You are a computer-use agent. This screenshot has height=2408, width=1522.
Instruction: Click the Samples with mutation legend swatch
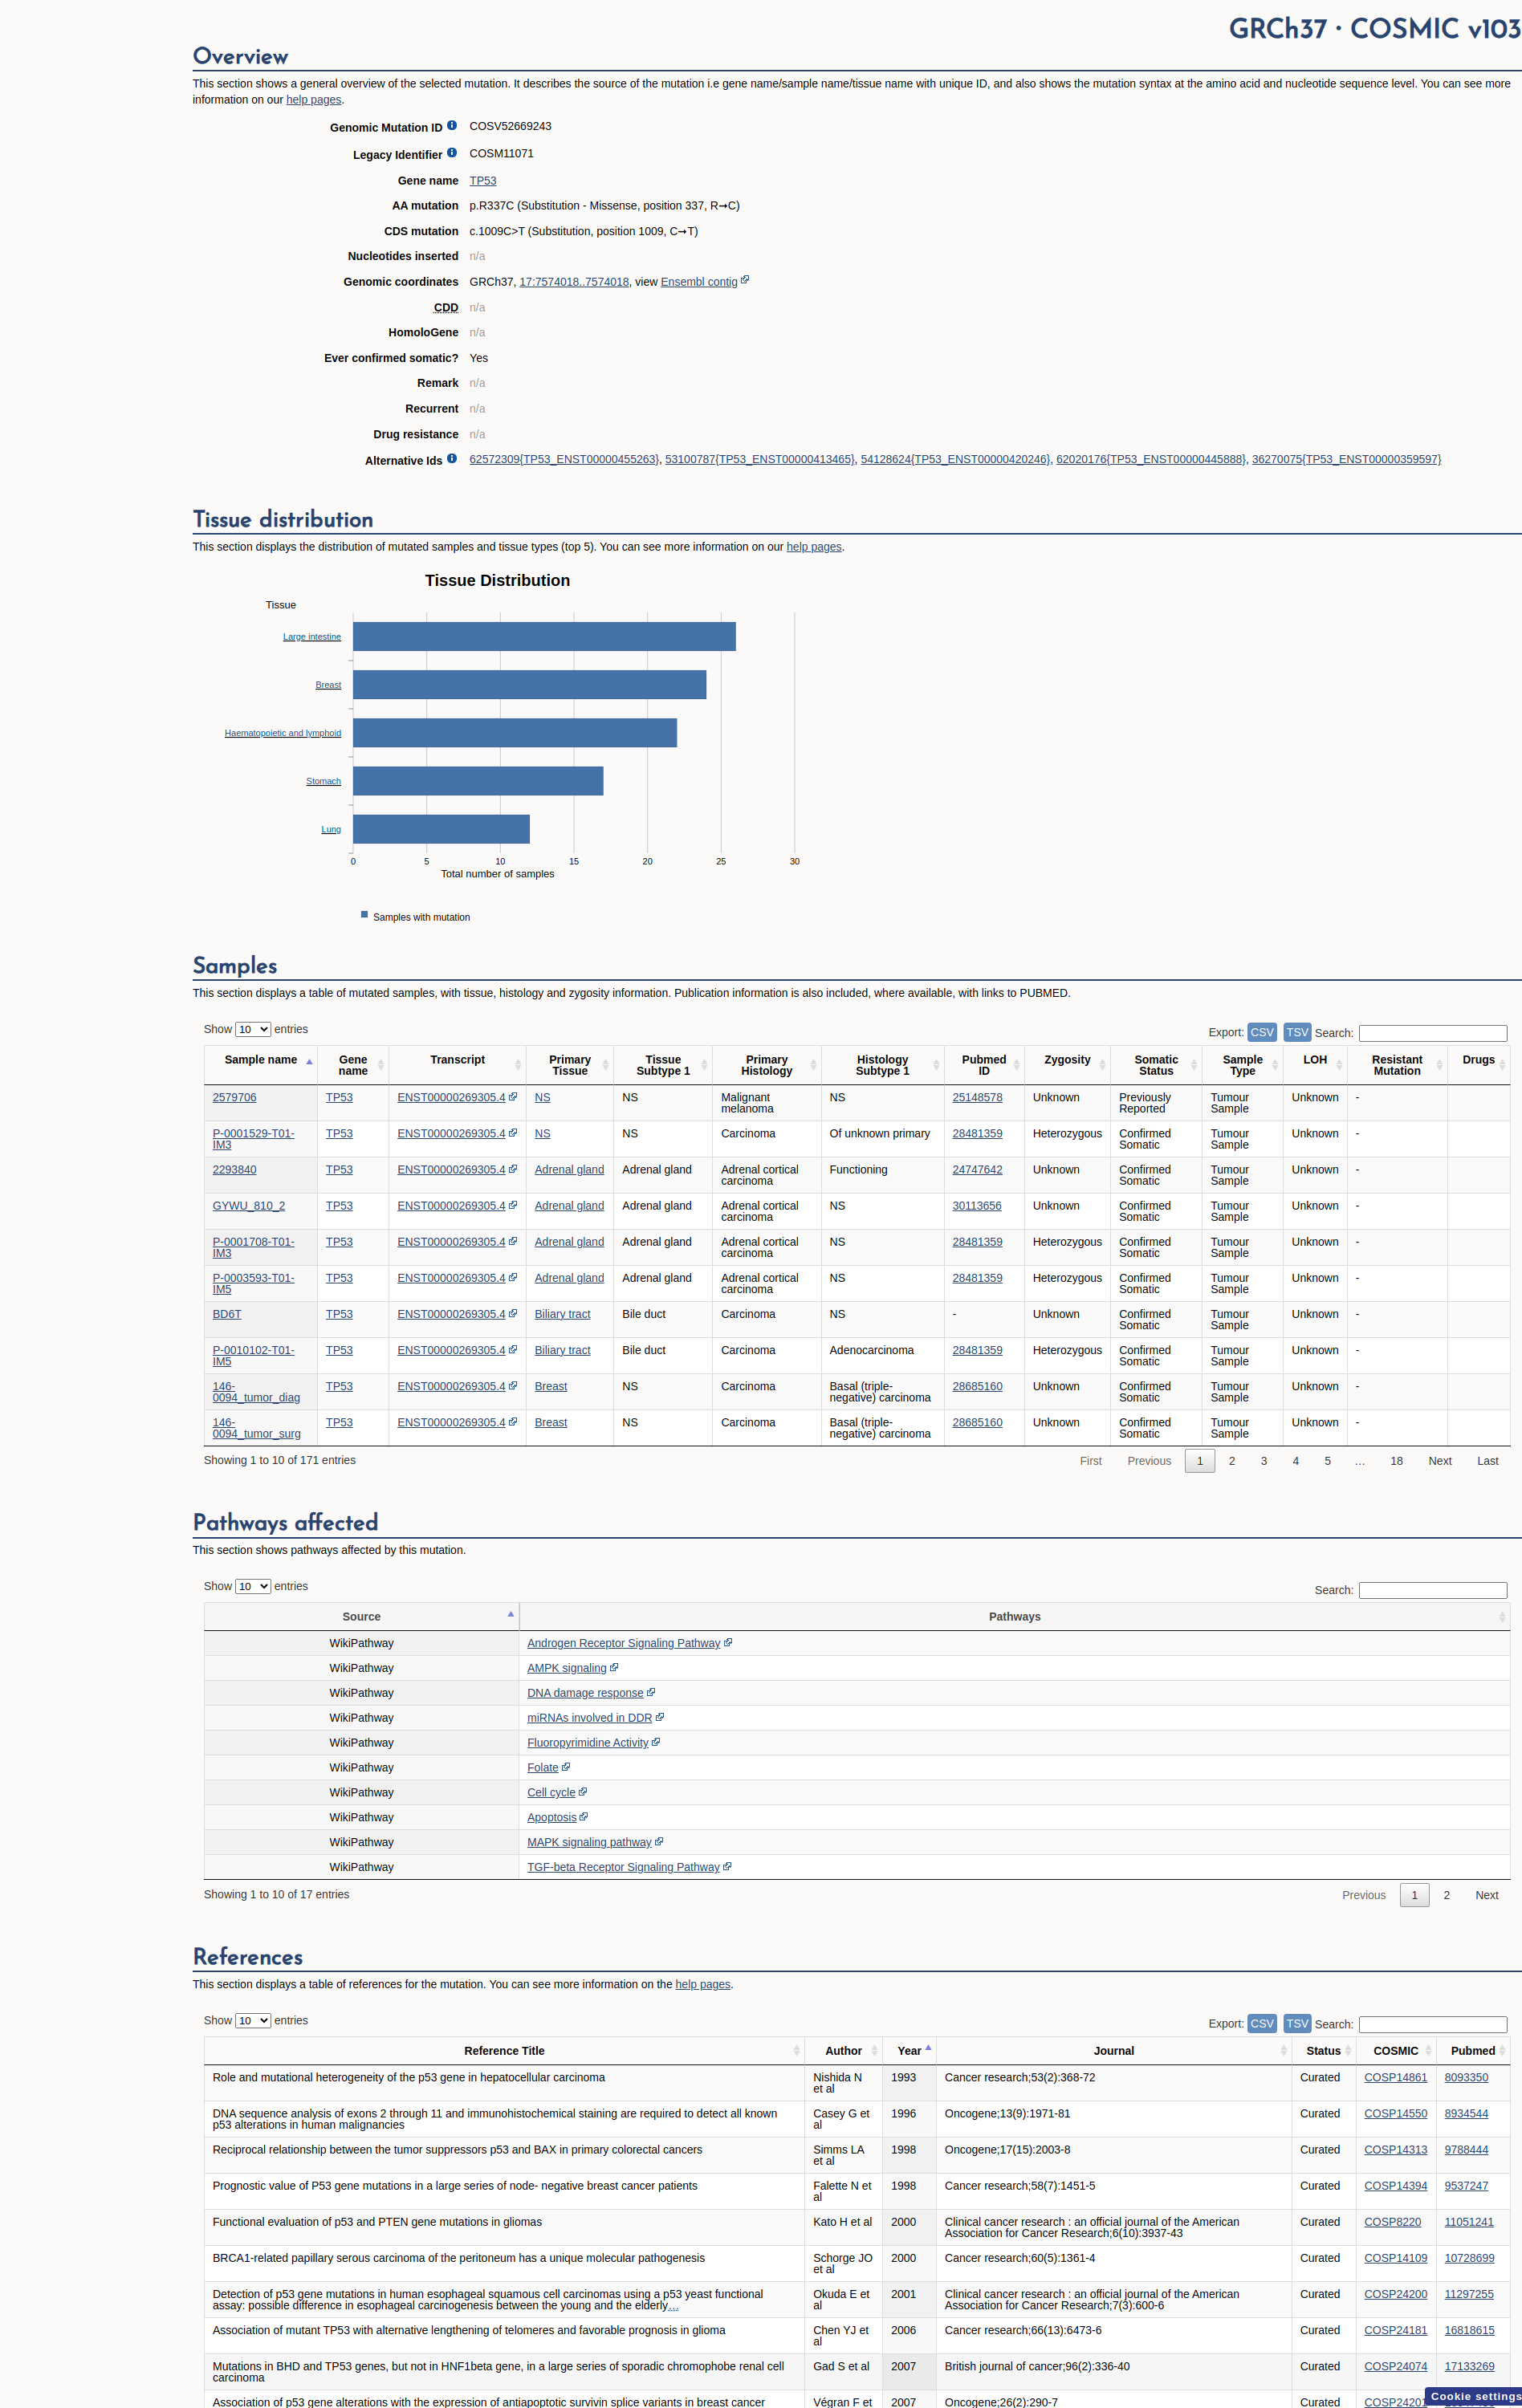click(365, 914)
